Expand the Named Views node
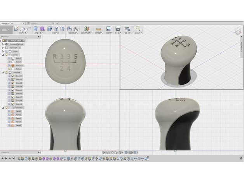Image resolution: width=244 pixels, height=183 pixels. (3, 48)
